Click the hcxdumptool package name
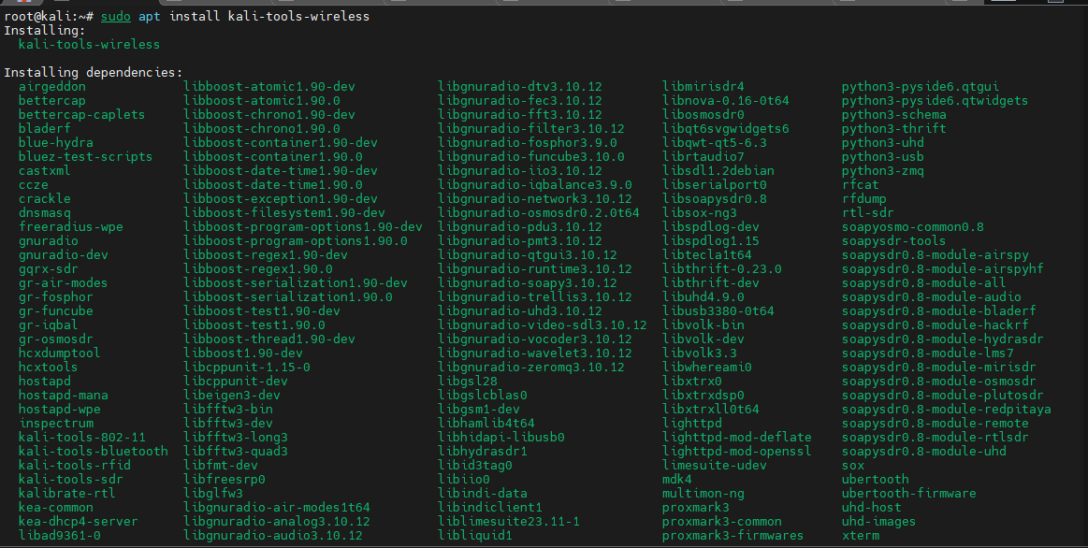This screenshot has width=1088, height=548. (x=59, y=353)
